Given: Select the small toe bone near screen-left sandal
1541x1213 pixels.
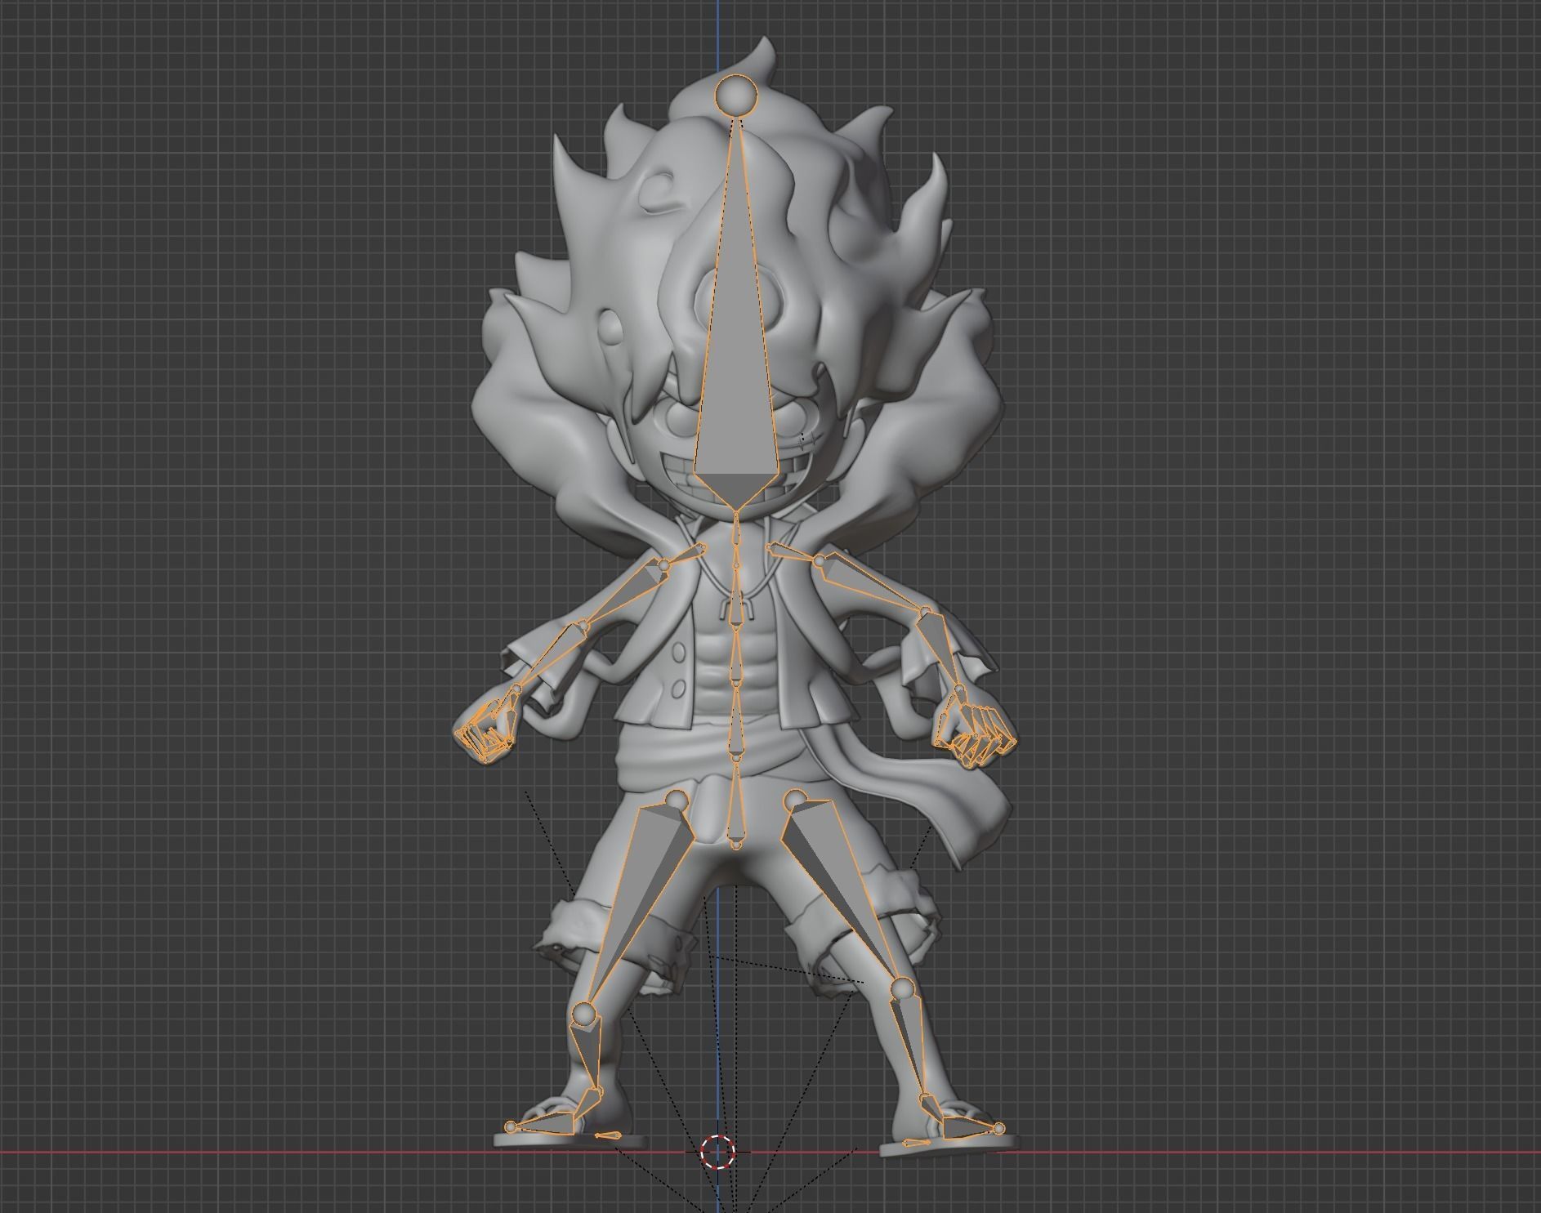Looking at the screenshot, I should [x=606, y=1135].
